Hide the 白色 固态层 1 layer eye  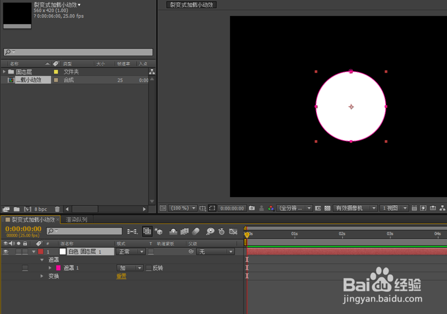(x=5, y=252)
